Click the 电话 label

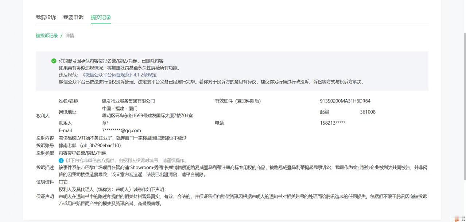tap(220, 123)
